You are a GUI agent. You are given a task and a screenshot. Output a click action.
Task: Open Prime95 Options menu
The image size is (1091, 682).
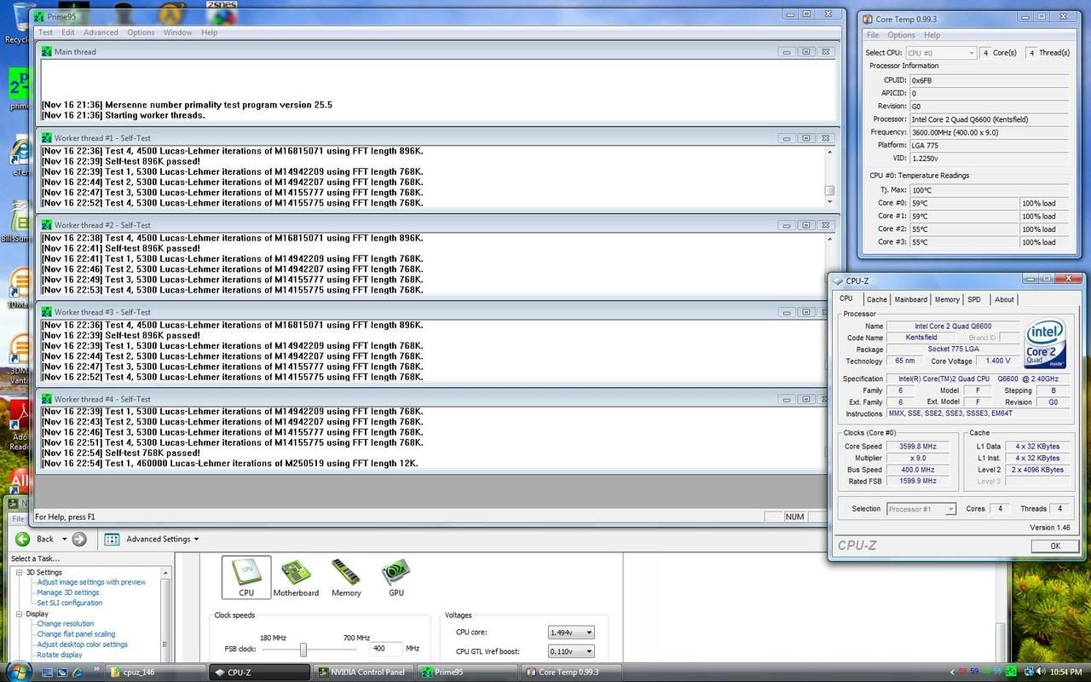click(141, 32)
